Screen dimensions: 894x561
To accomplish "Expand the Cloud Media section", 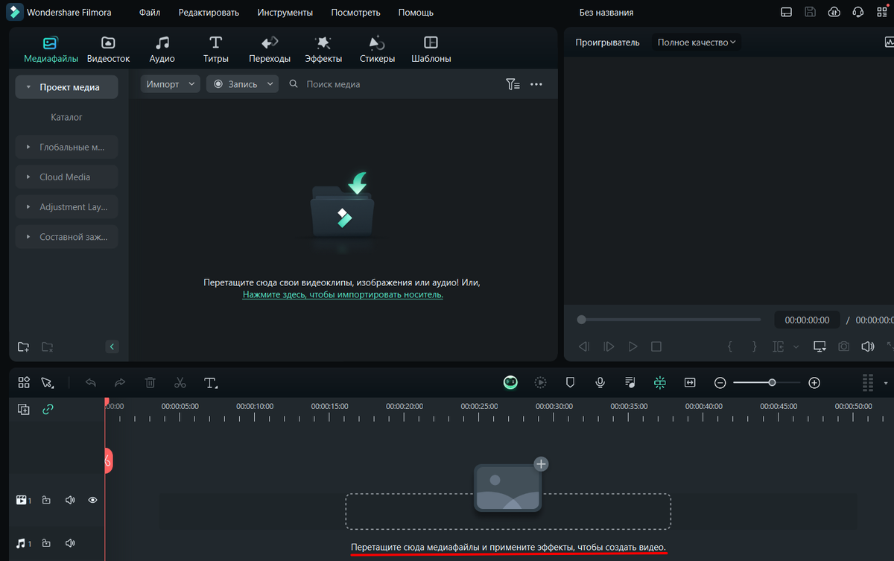I will tap(66, 177).
